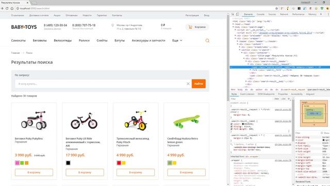Click the :hov toggle in Styles pane
The width and height of the screenshot is (330, 186).
click(277, 99)
